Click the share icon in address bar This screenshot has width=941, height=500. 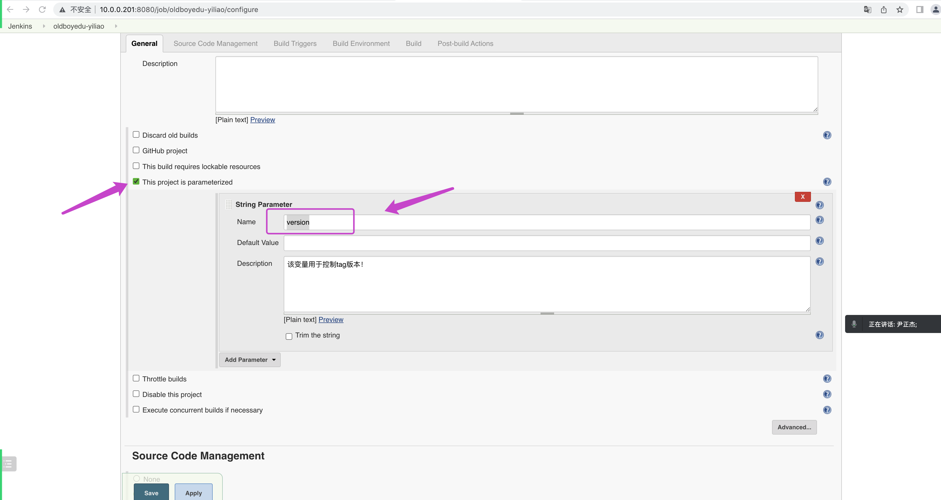click(x=883, y=10)
